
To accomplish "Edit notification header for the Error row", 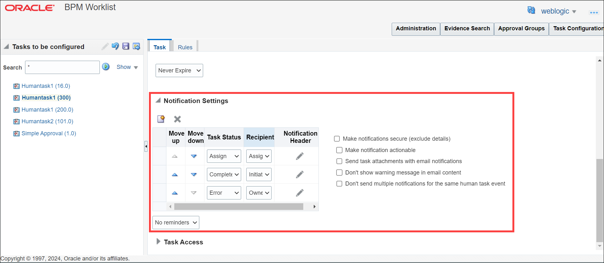I will [300, 193].
